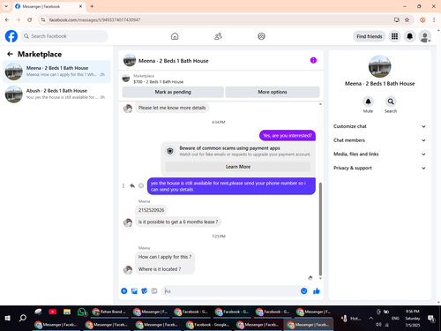Choose a sticker from the composer
This screenshot has width=441, height=331.
144,291
